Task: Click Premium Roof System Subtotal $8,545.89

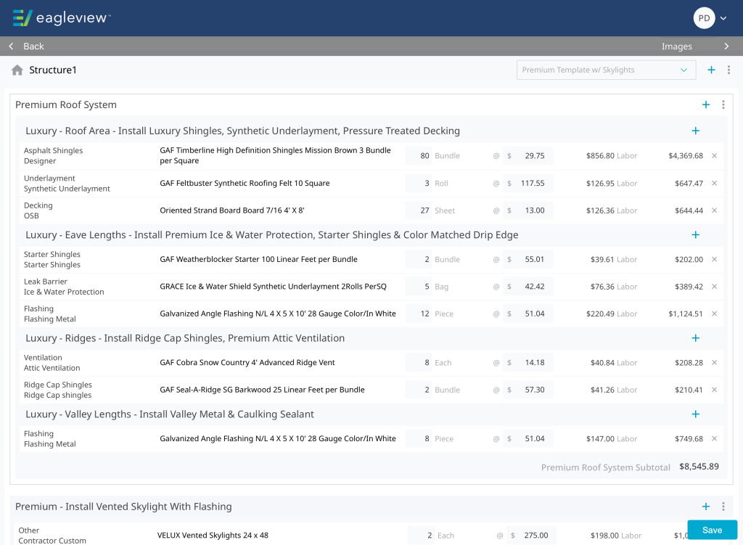Action: (x=699, y=467)
